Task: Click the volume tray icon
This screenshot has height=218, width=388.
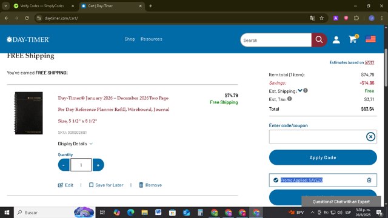Action: click(x=340, y=213)
